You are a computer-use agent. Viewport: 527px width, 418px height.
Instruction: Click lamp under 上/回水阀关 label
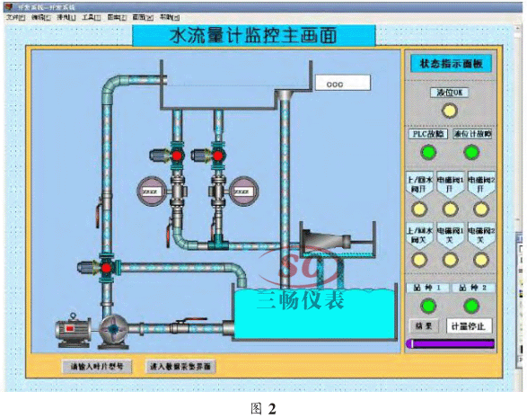coord(419,260)
